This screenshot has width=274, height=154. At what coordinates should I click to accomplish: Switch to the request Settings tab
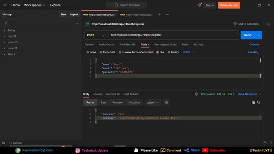click(198, 44)
